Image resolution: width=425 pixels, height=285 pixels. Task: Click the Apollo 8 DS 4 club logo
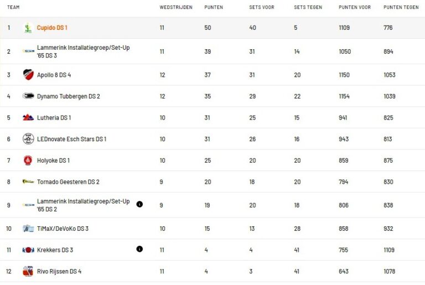coord(28,75)
